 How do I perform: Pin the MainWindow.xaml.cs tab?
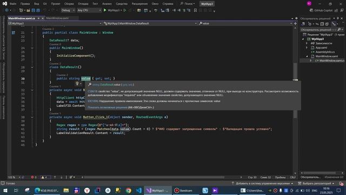click(38, 18)
